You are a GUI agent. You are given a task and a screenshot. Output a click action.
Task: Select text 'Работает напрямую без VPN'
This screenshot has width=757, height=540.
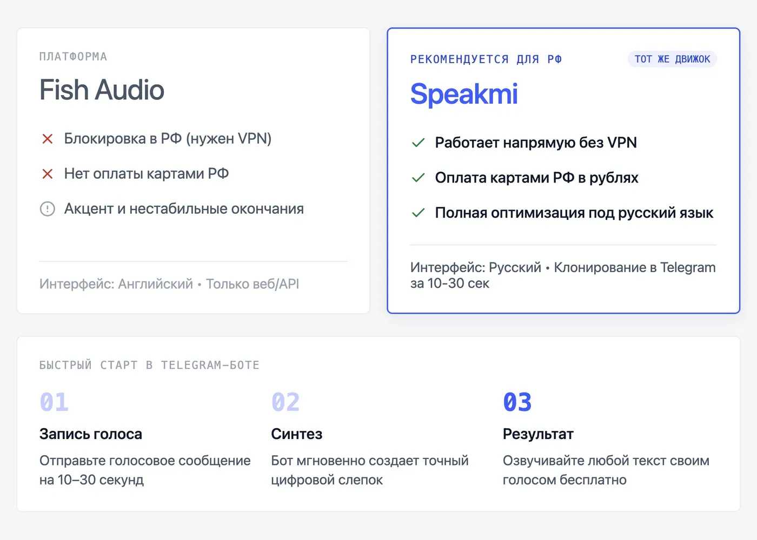(x=536, y=143)
